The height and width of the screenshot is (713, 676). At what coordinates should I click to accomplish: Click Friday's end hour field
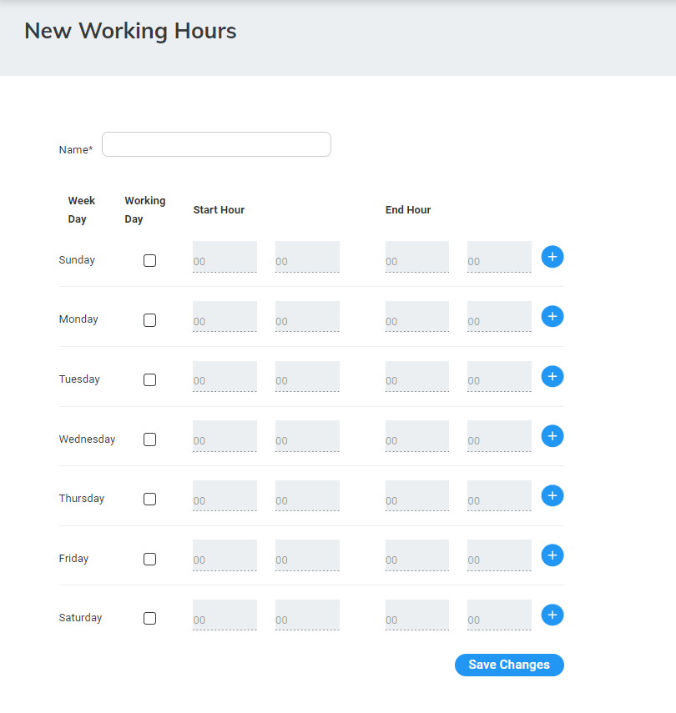pos(416,555)
